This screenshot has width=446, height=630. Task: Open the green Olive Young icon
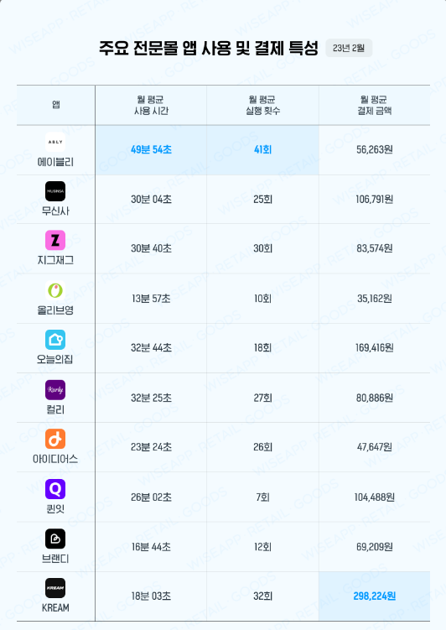55,290
